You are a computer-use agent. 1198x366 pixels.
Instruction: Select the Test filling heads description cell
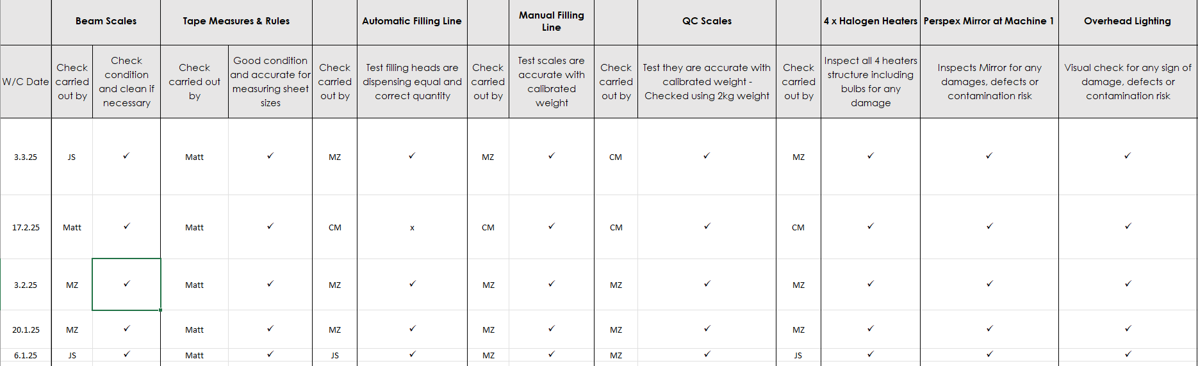click(x=412, y=81)
